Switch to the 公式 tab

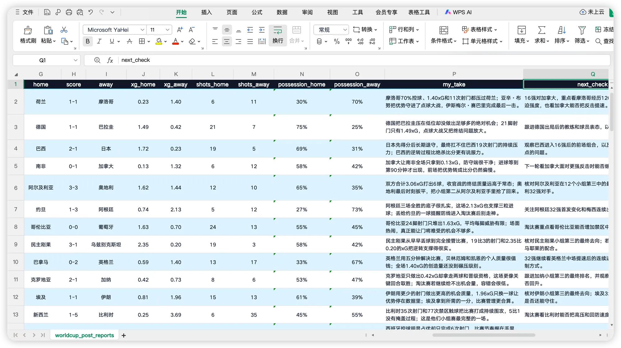(x=257, y=12)
